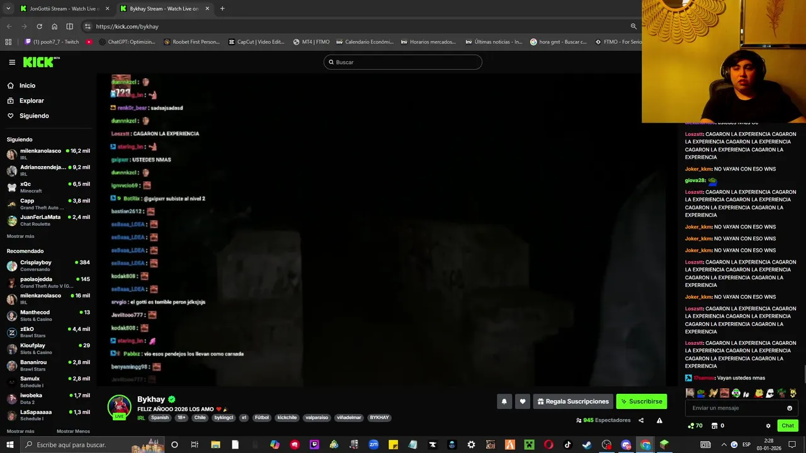Click the green Suscribirse button
This screenshot has width=806, height=453.
(641, 401)
